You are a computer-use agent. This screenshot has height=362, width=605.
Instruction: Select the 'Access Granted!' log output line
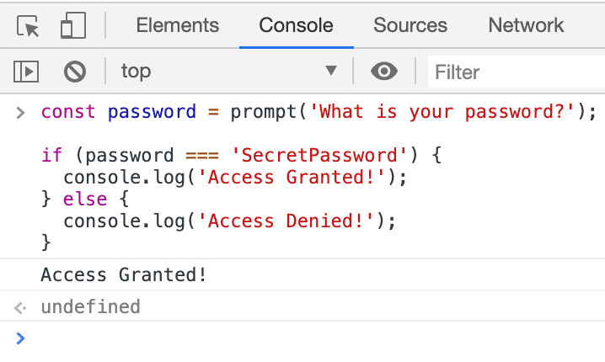(x=124, y=274)
